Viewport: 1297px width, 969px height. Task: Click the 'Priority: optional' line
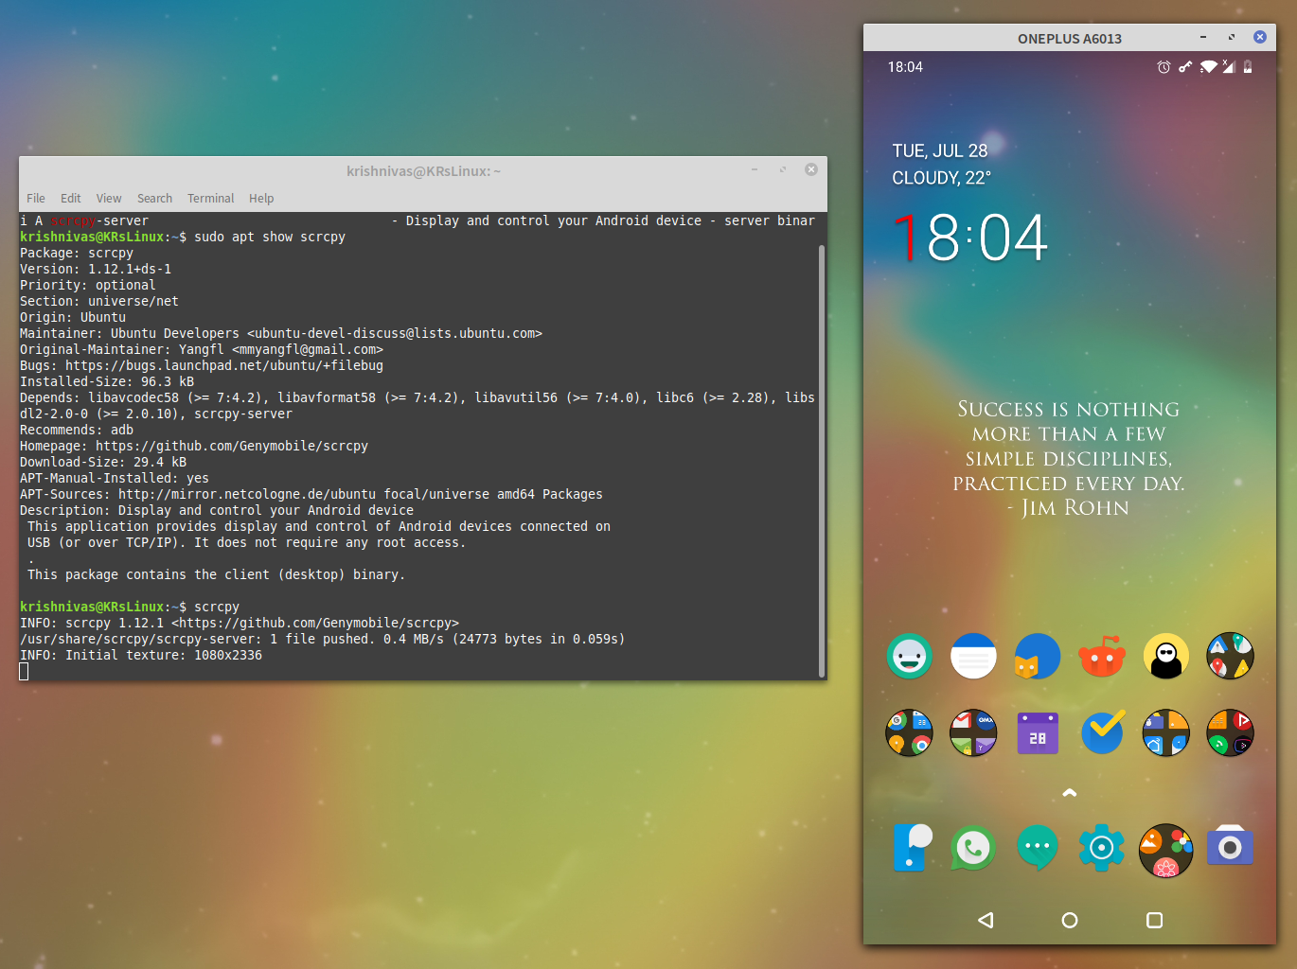[88, 285]
